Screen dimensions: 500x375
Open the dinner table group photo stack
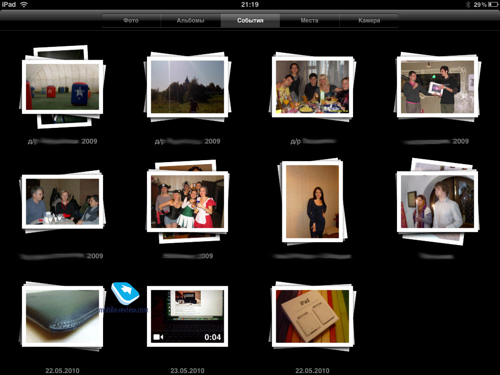pyautogui.click(x=312, y=87)
